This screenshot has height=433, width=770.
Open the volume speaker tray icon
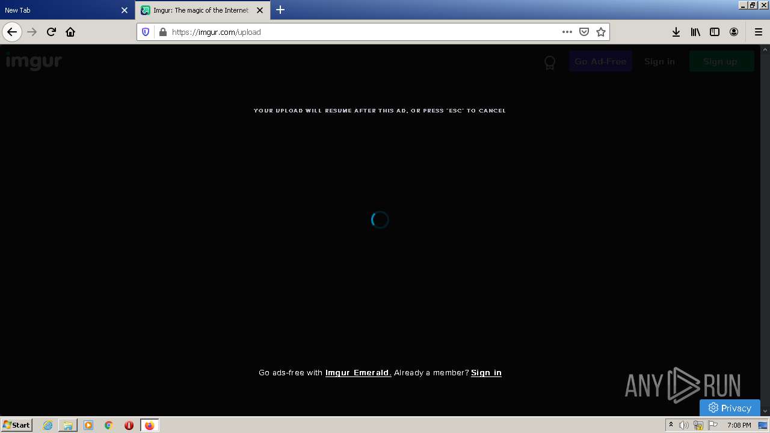tap(684, 425)
